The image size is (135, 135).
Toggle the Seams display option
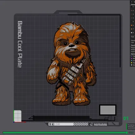pos(132,65)
